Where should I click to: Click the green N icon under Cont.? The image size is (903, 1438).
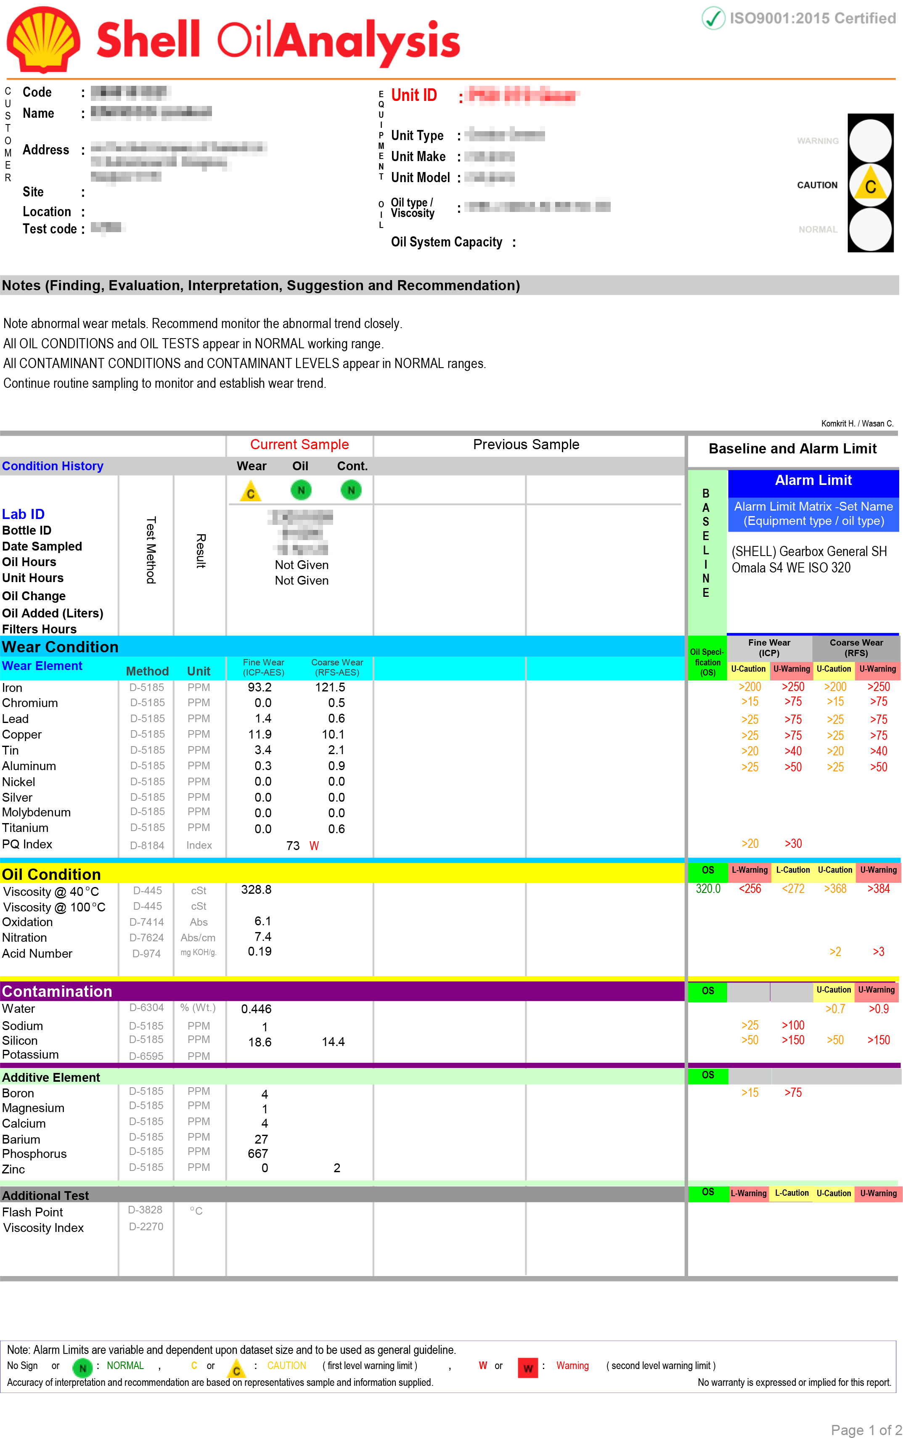(351, 490)
